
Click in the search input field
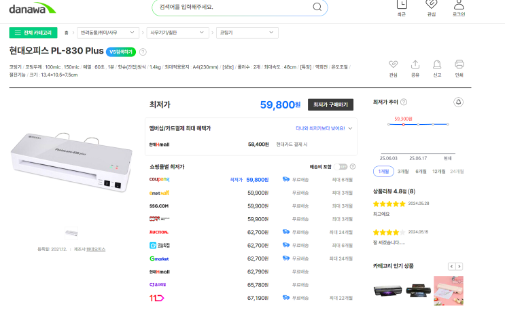click(x=234, y=7)
